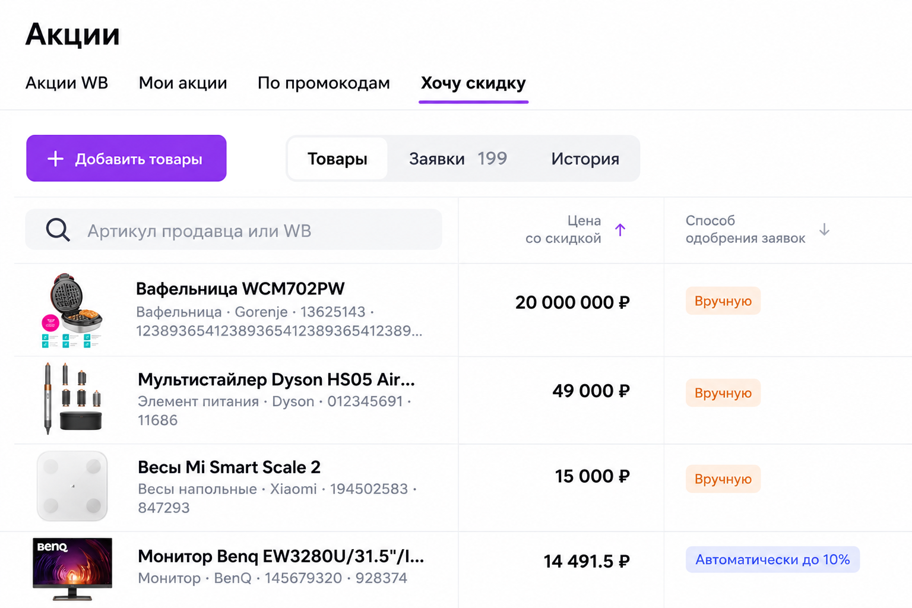
Task: Click the 'Способ одобрения заявок' column header
Action: point(745,230)
